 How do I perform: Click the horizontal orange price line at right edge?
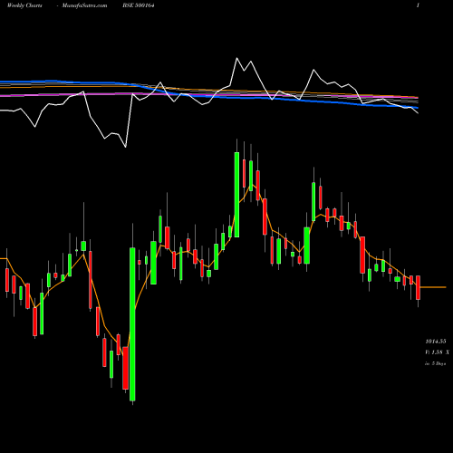[433, 287]
